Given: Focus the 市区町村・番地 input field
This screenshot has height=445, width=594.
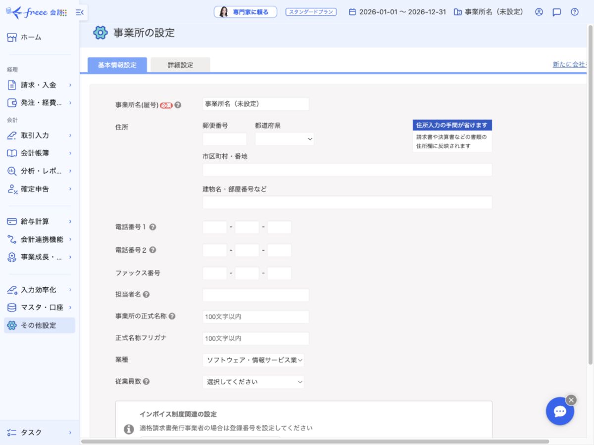Looking at the screenshot, I should tap(347, 170).
